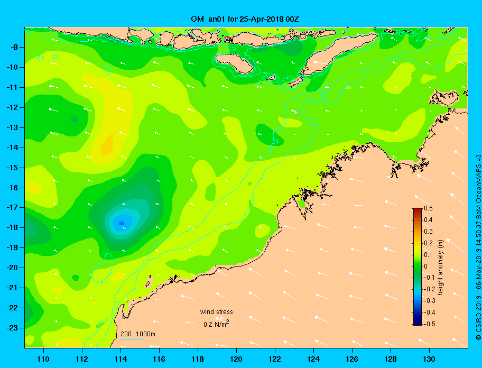This screenshot has width=482, height=368.
Task: Click longitude label 110 on the x-axis
Action: click(43, 359)
